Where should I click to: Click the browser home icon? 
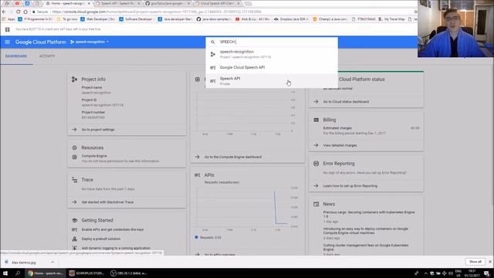coord(25,12)
